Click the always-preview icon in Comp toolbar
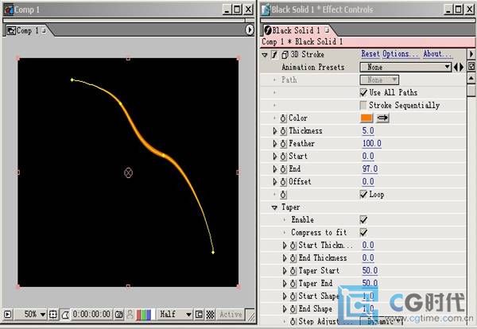477x329 pixels. pyautogui.click(x=8, y=314)
